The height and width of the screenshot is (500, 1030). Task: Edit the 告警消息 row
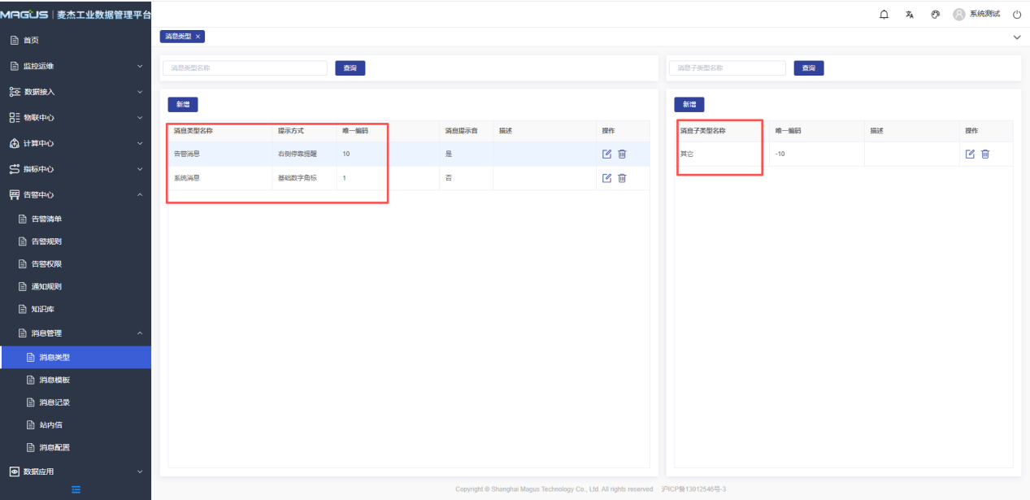(x=606, y=154)
